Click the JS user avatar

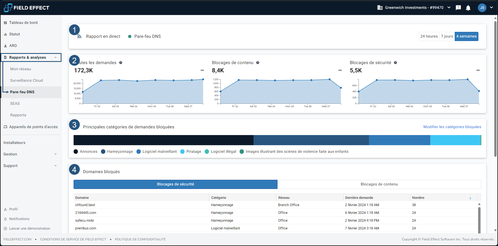482,8
